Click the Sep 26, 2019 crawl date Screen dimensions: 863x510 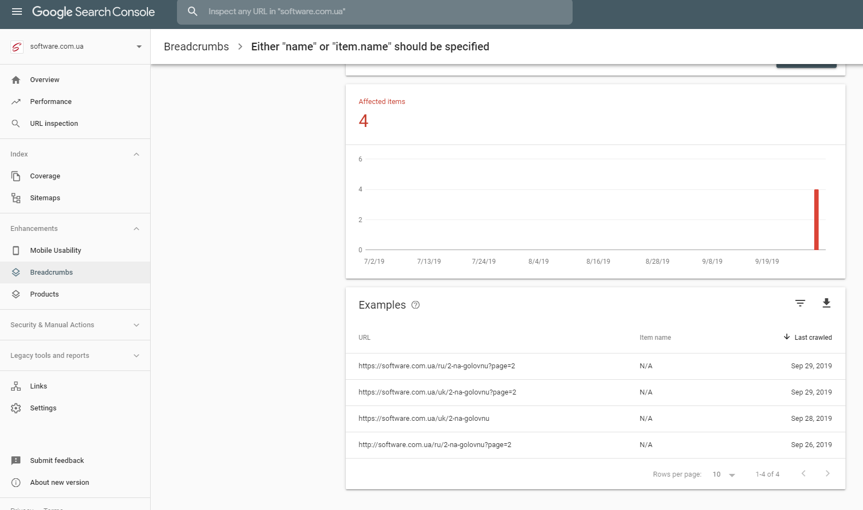pos(811,445)
